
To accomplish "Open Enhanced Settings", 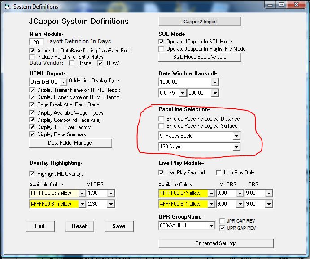I will pos(215,243).
